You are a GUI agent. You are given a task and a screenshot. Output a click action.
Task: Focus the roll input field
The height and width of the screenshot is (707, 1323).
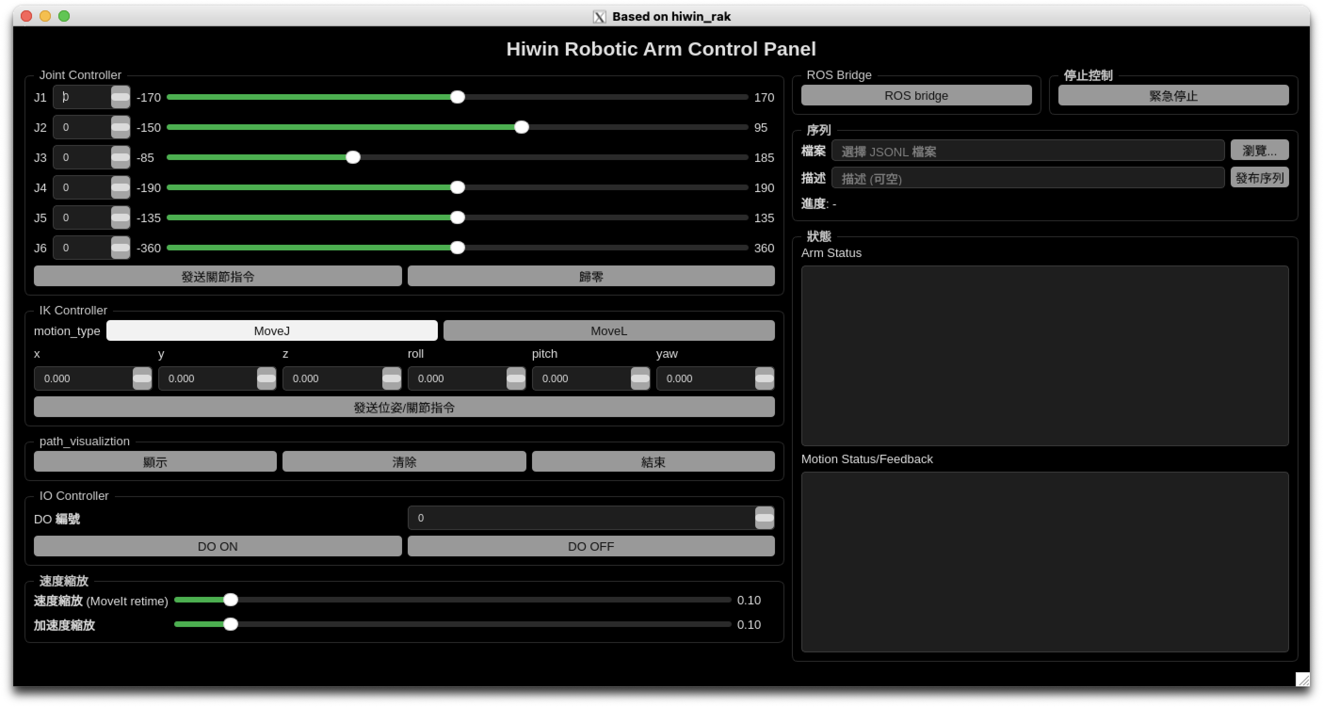[457, 379]
